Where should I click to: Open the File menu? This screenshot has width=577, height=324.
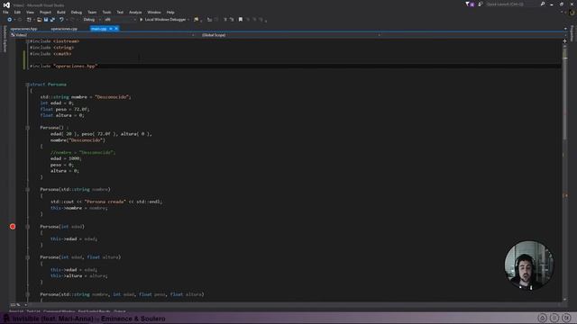tap(5, 12)
